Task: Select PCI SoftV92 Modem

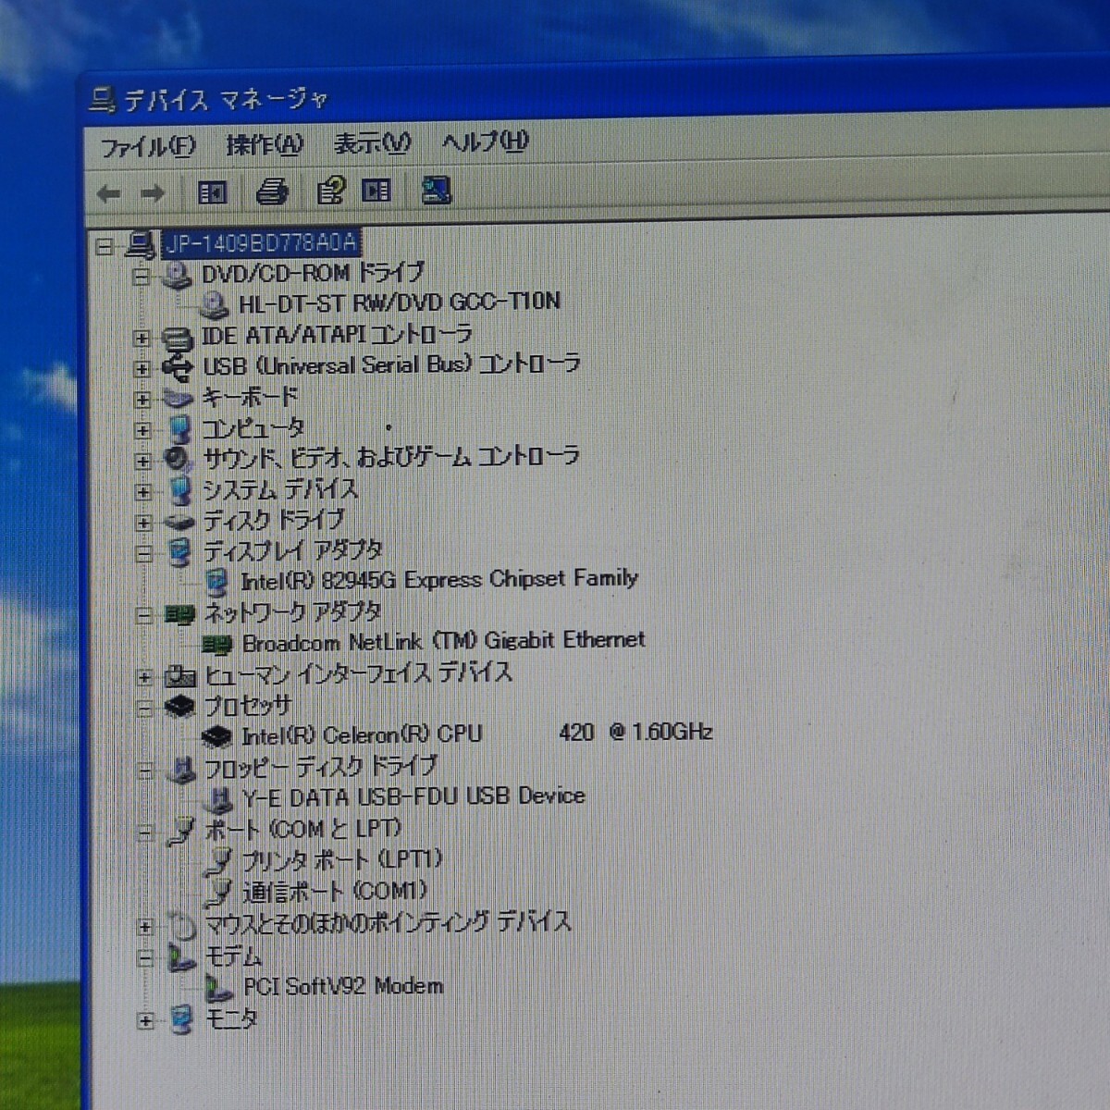Action: 344,987
